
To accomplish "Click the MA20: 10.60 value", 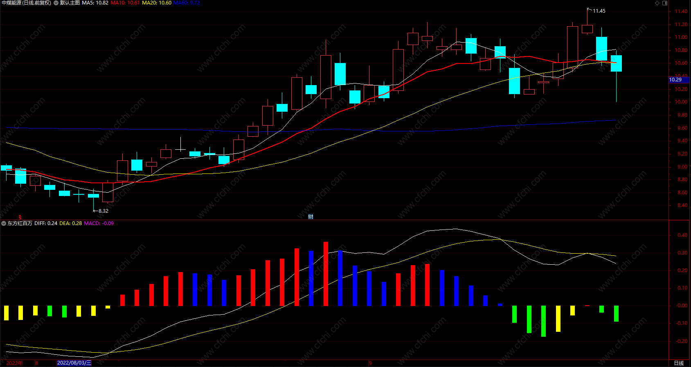I will (157, 3).
